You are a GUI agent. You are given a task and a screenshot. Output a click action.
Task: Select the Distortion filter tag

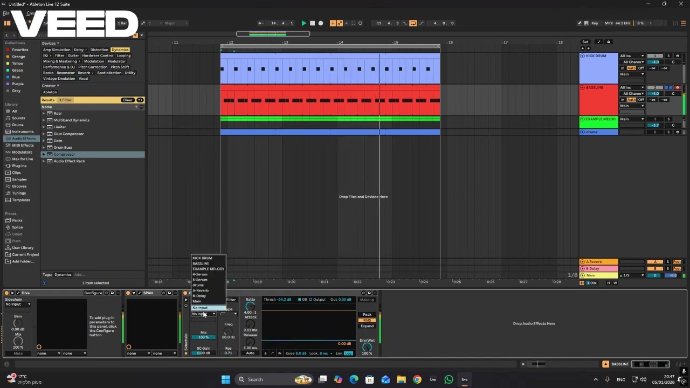pyautogui.click(x=99, y=50)
